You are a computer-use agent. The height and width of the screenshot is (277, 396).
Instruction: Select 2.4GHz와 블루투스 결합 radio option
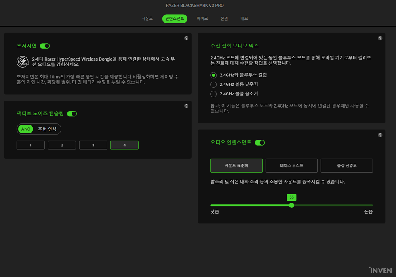click(x=213, y=75)
